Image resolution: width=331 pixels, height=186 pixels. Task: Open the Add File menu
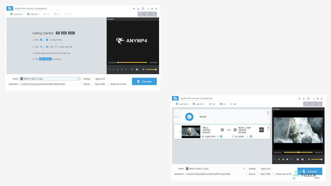pos(199,104)
